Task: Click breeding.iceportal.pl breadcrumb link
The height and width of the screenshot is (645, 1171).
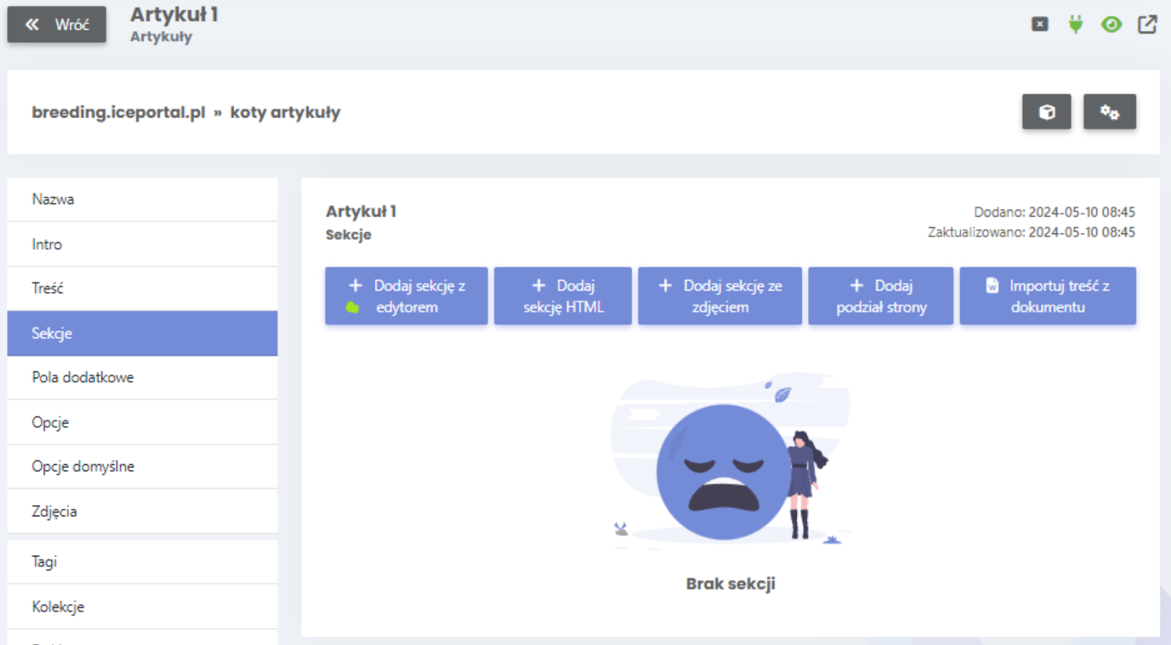Action: point(118,113)
